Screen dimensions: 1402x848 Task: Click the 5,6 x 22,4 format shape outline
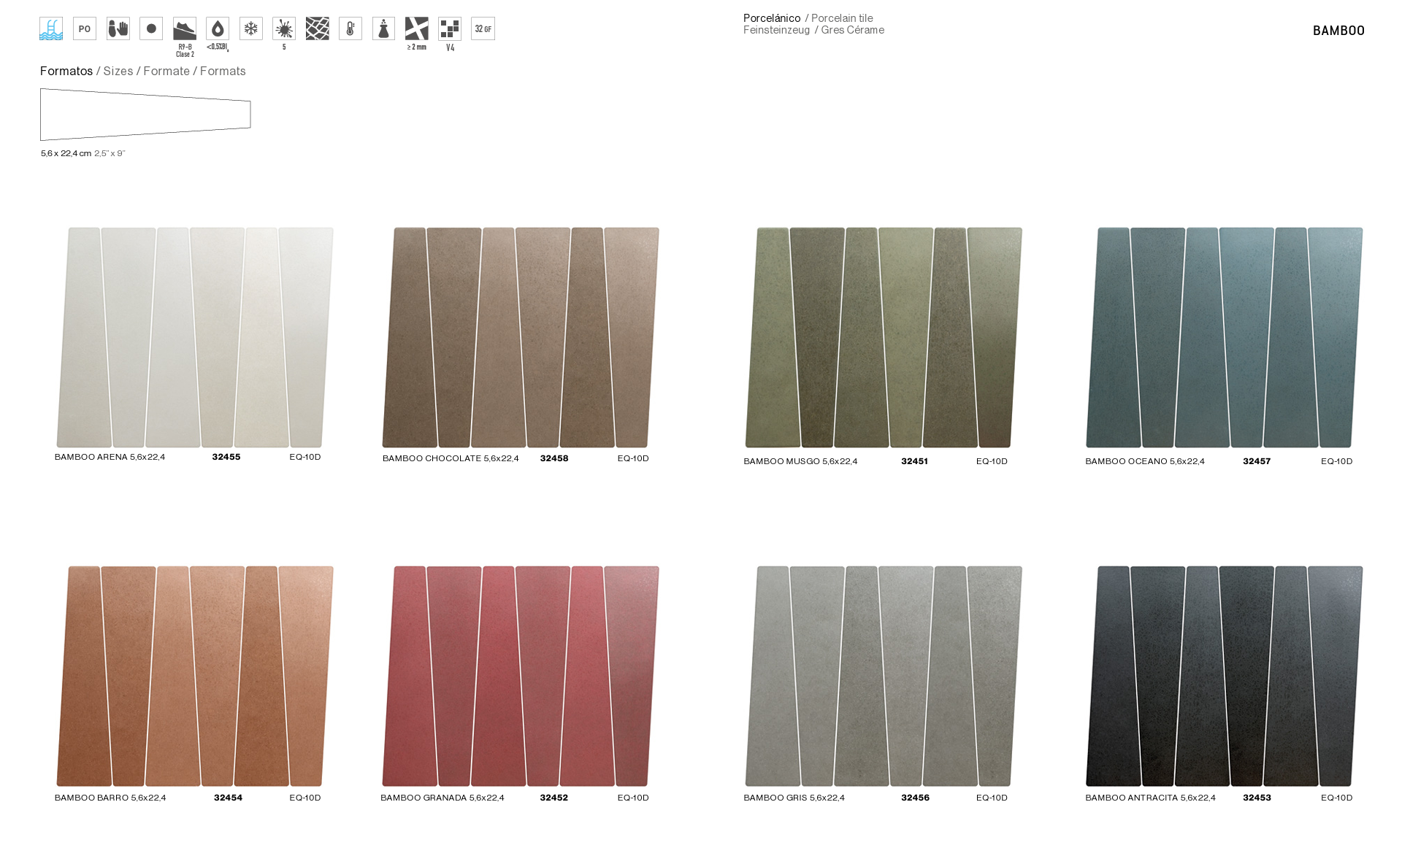click(x=145, y=115)
